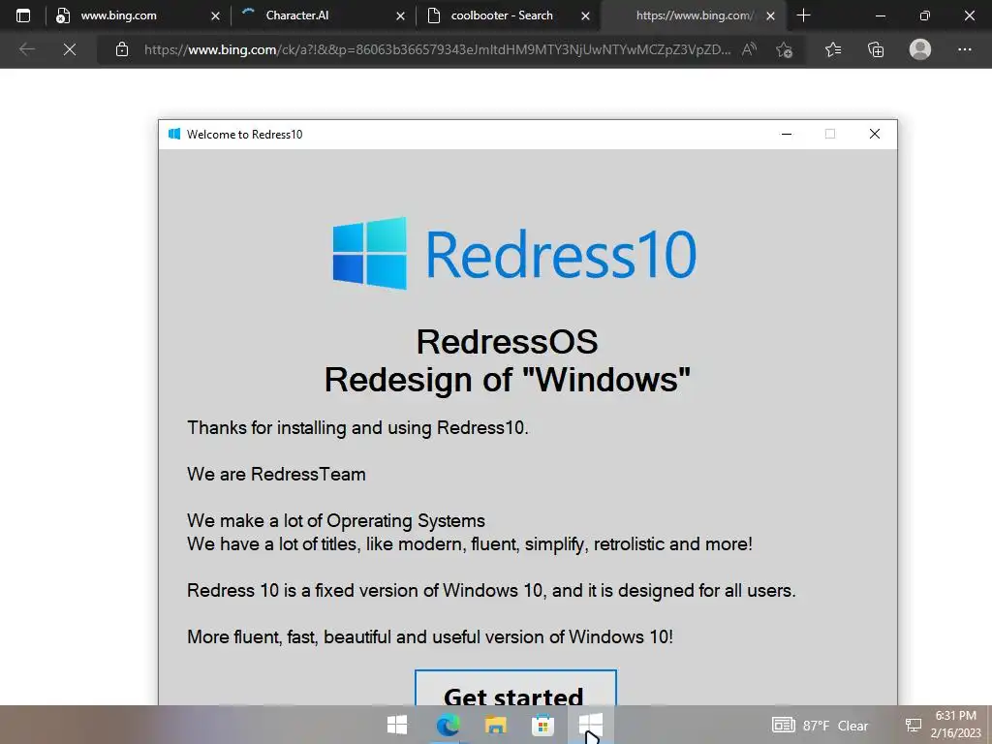Click the heading RedressOS

(x=508, y=342)
